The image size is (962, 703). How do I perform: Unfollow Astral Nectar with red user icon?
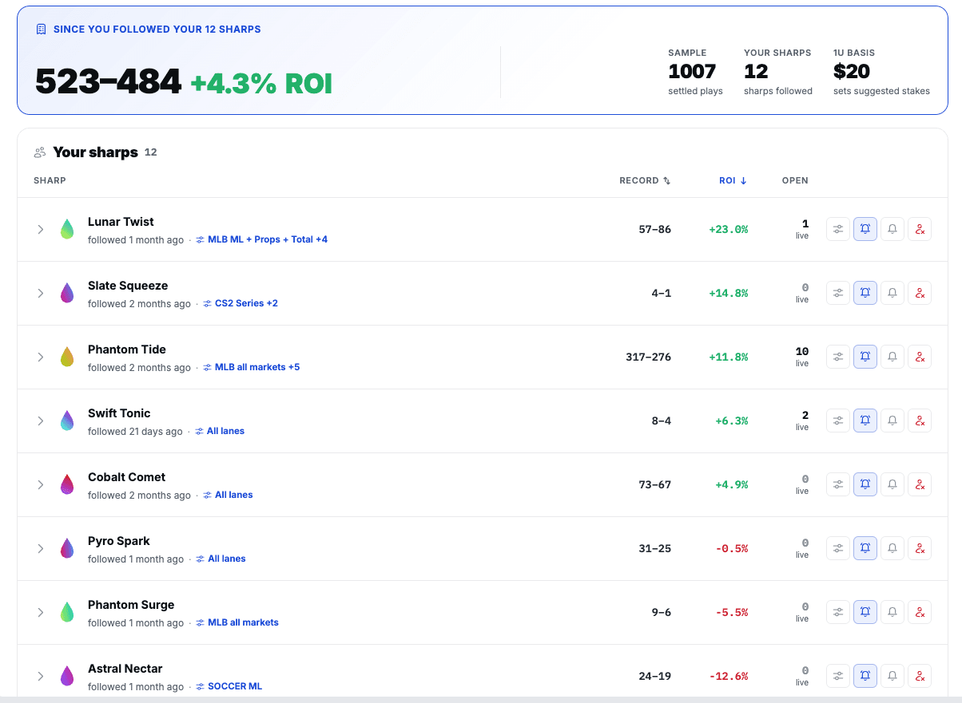(x=920, y=676)
